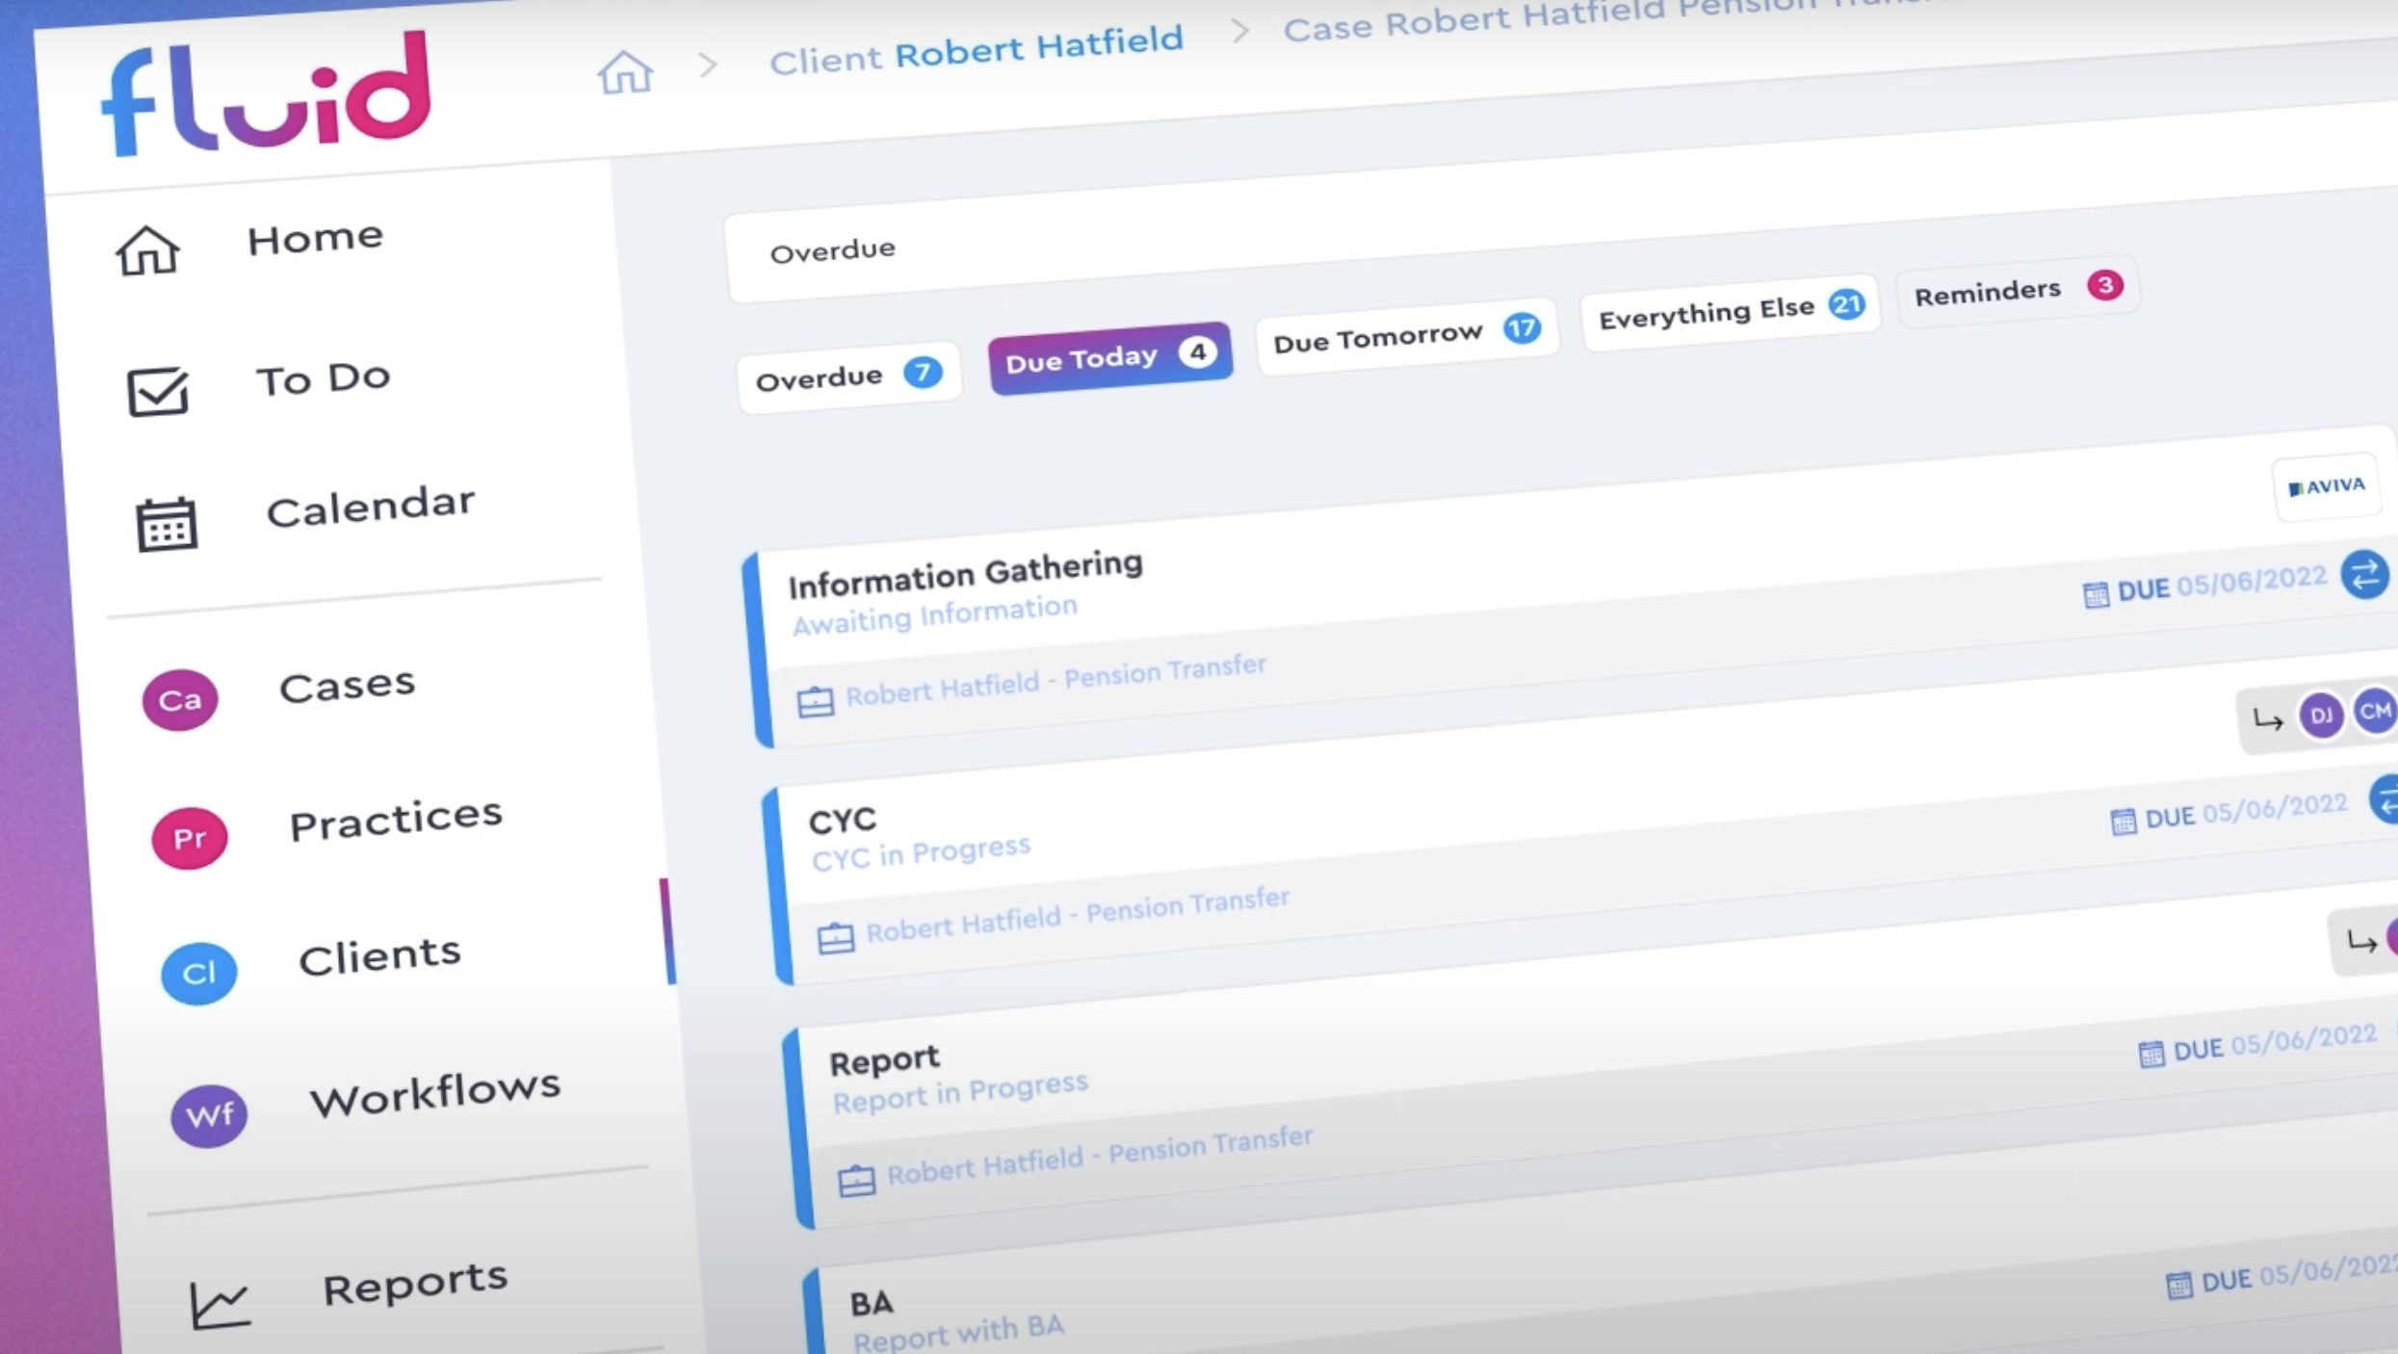The width and height of the screenshot is (2398, 1354).
Task: Click calendar icon beside CYC due date
Action: point(2123,822)
